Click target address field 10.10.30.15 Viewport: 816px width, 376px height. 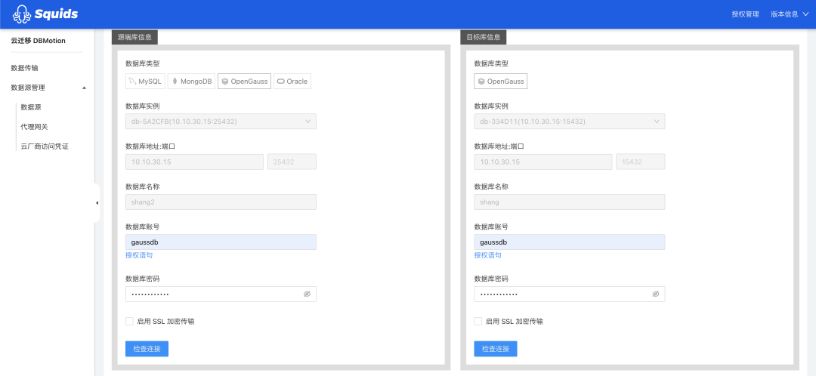pyautogui.click(x=542, y=162)
